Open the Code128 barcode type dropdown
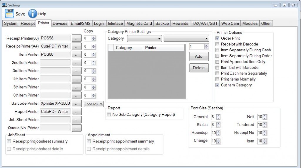This screenshot has height=168, width=301. click(94, 104)
